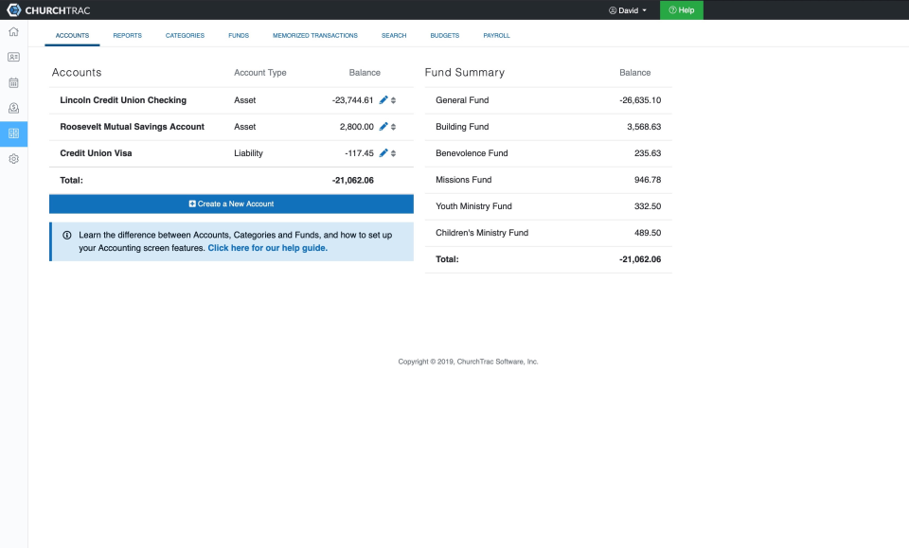Follow the 'Click here for our help guide' link

tap(268, 248)
